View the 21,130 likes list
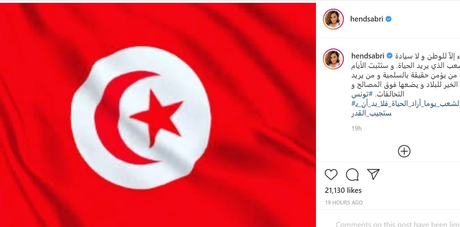The width and height of the screenshot is (460, 227). [x=343, y=190]
